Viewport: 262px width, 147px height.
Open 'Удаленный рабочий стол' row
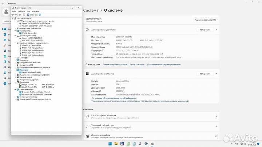coord(151,126)
